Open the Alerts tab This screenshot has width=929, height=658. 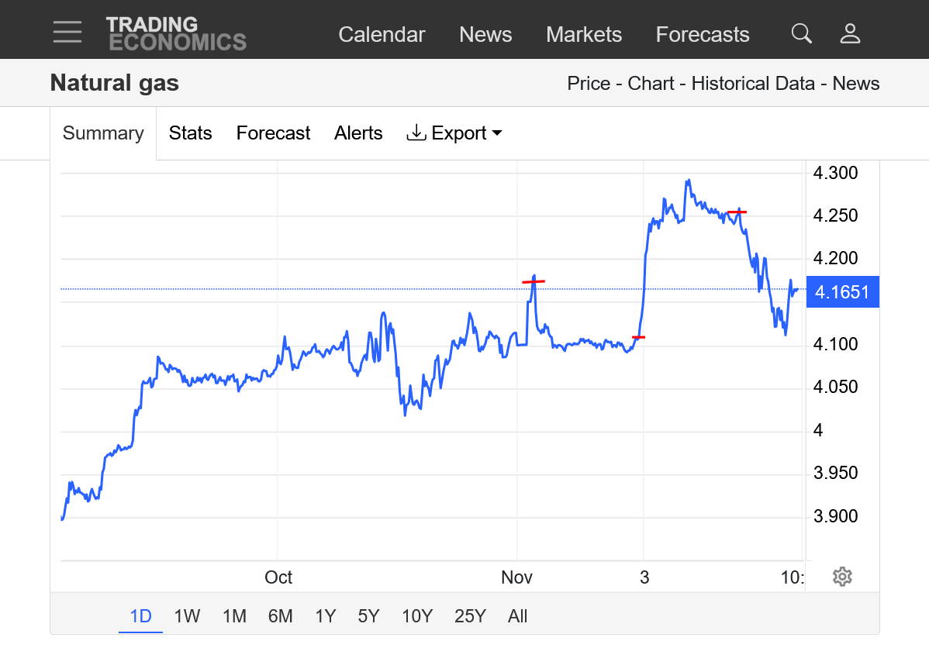click(x=358, y=133)
